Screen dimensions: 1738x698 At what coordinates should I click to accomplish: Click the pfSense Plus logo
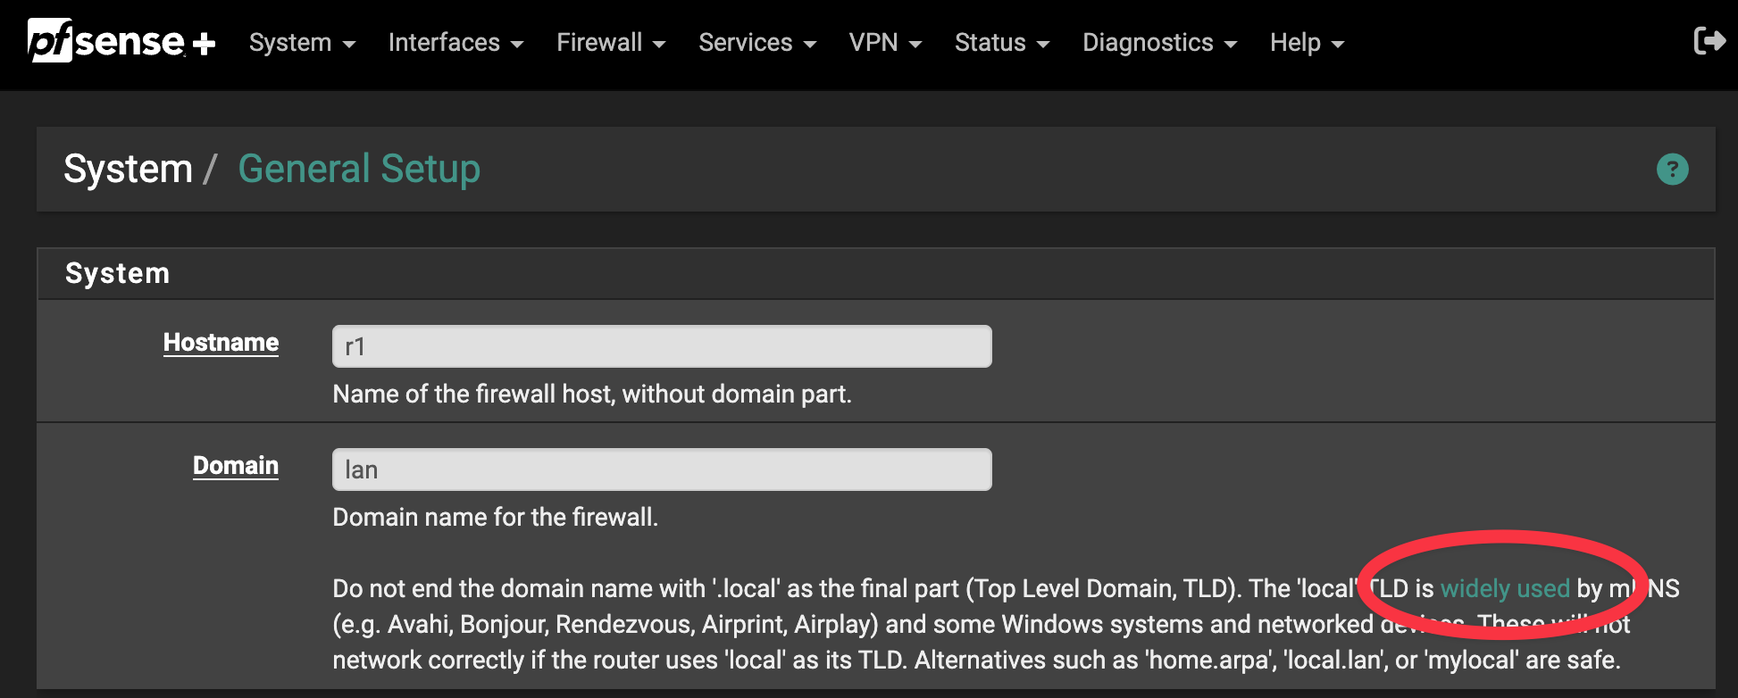121,42
